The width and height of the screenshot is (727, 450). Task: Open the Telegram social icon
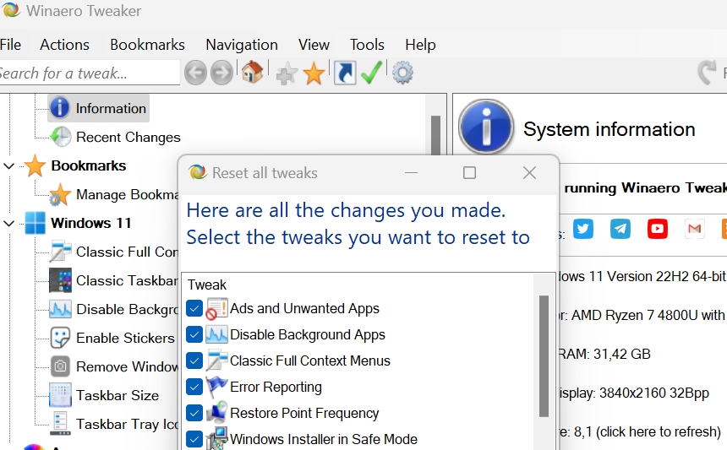tap(620, 229)
